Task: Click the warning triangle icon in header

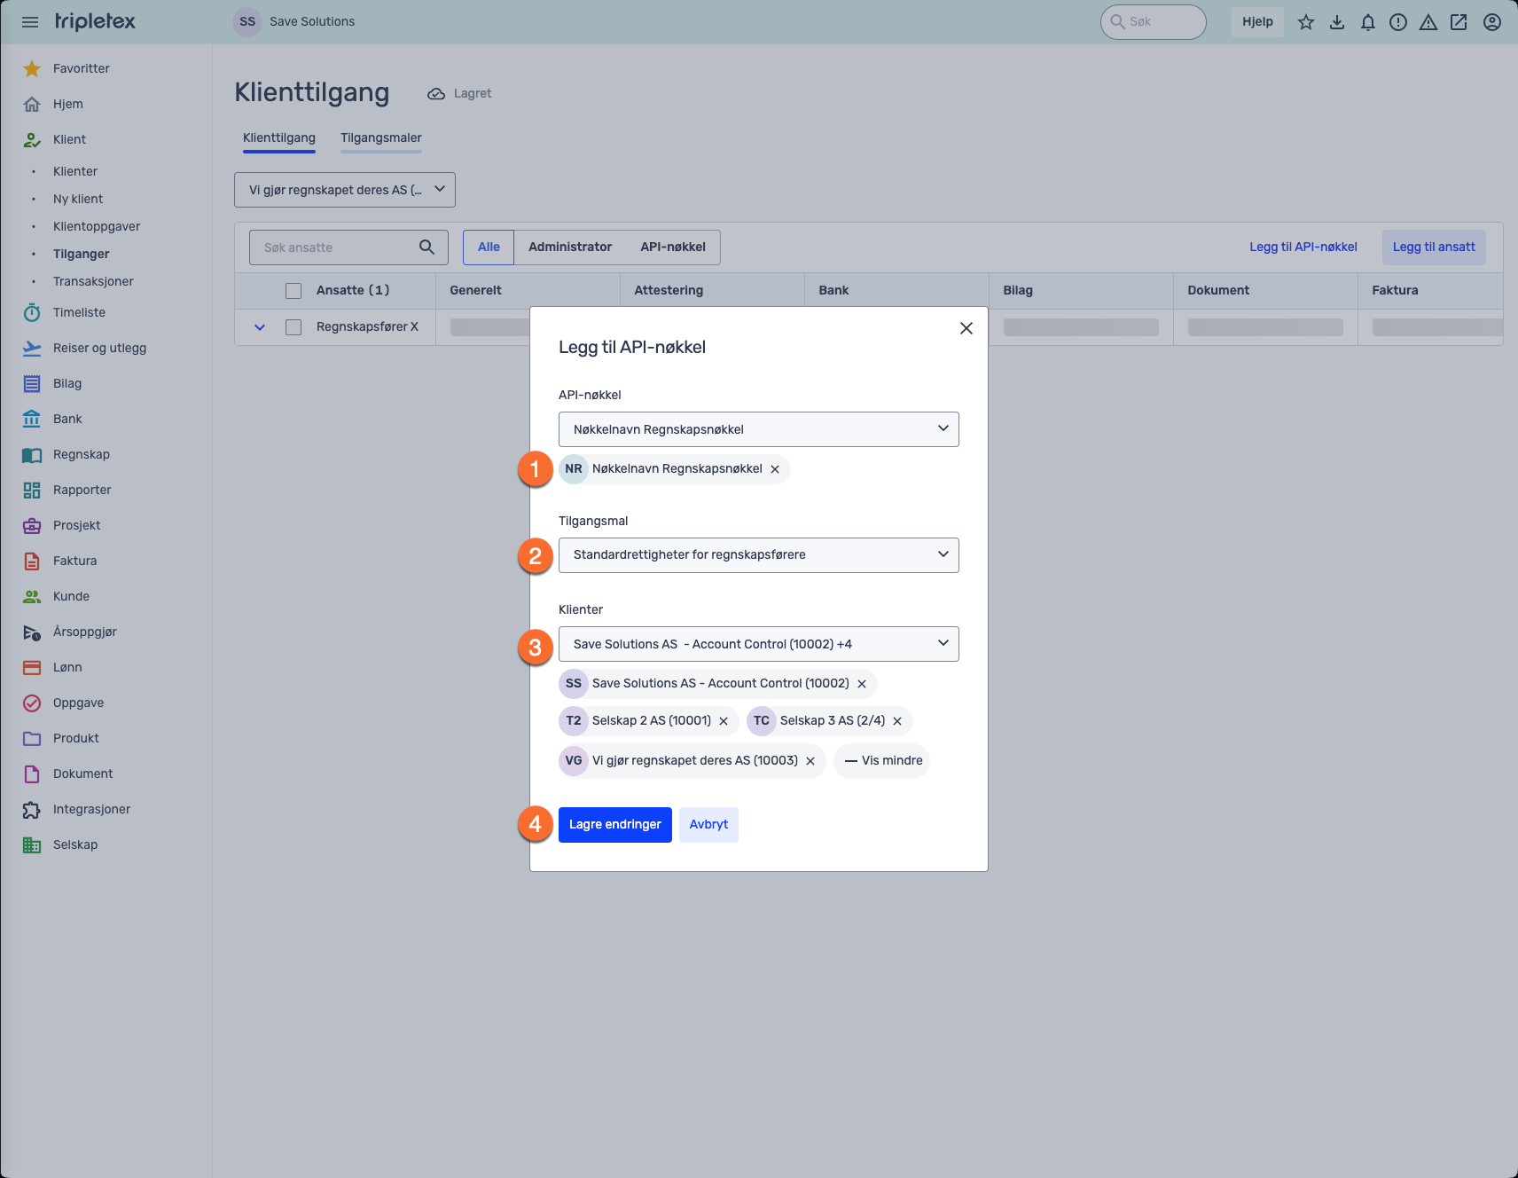Action: tap(1428, 22)
